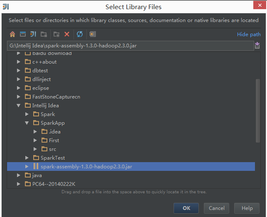Viewport: 267px width, 217px height.
Task: Expand the PC64--20140222K folder
Action: coord(19,184)
